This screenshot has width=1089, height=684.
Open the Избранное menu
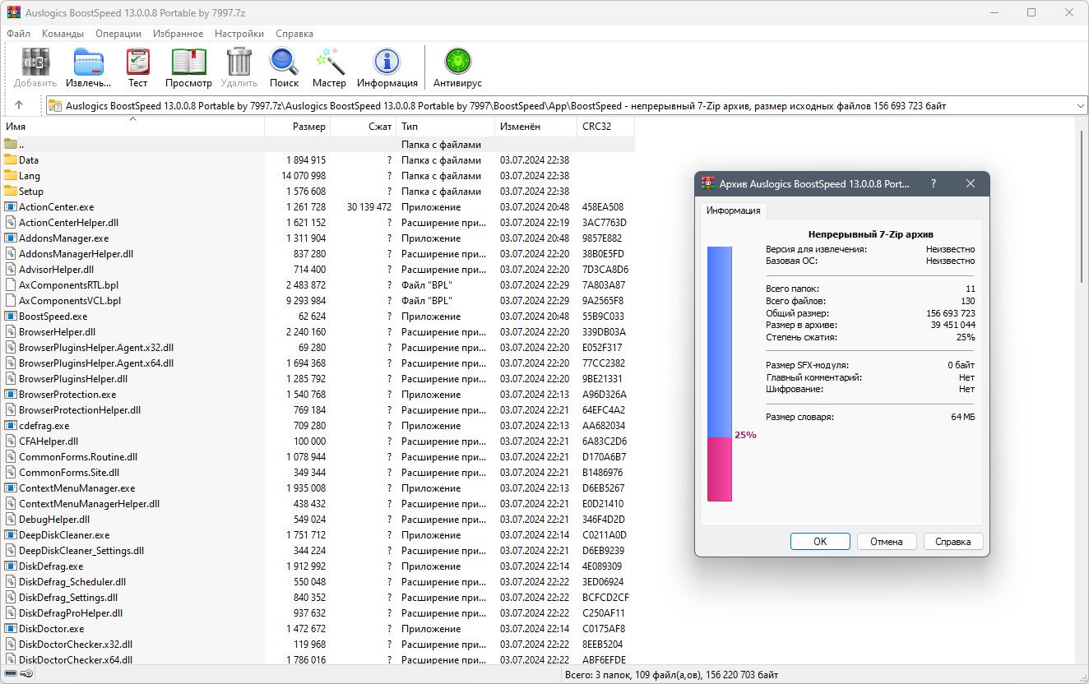(x=178, y=34)
